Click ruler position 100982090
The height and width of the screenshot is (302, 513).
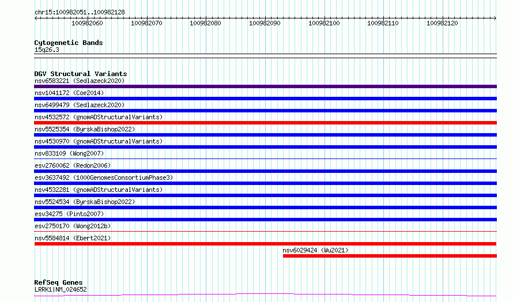coord(265,23)
